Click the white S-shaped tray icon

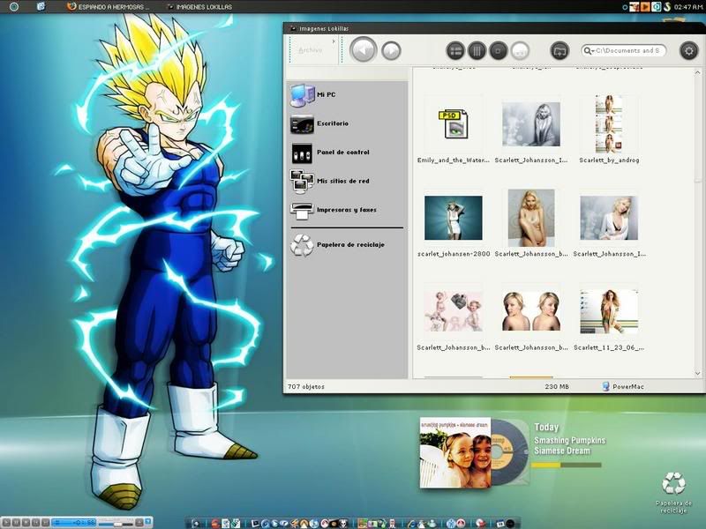click(x=667, y=7)
